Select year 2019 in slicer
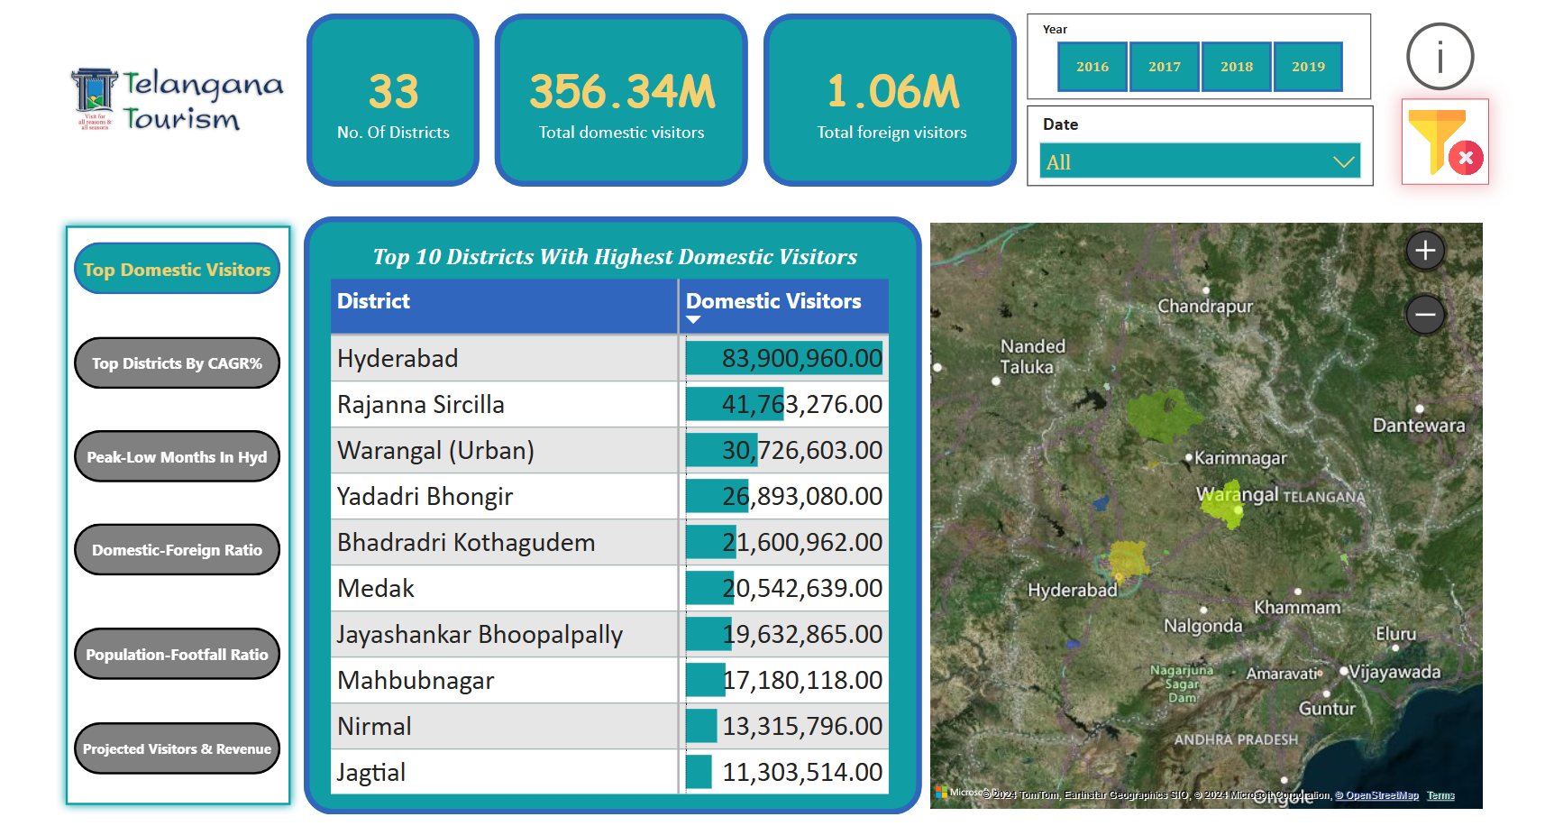Screen dimensions: 1545x826 (1308, 67)
